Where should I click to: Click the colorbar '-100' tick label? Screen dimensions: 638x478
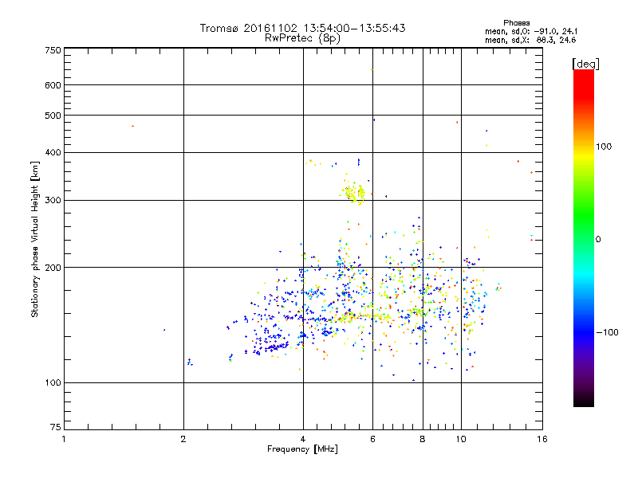607,332
